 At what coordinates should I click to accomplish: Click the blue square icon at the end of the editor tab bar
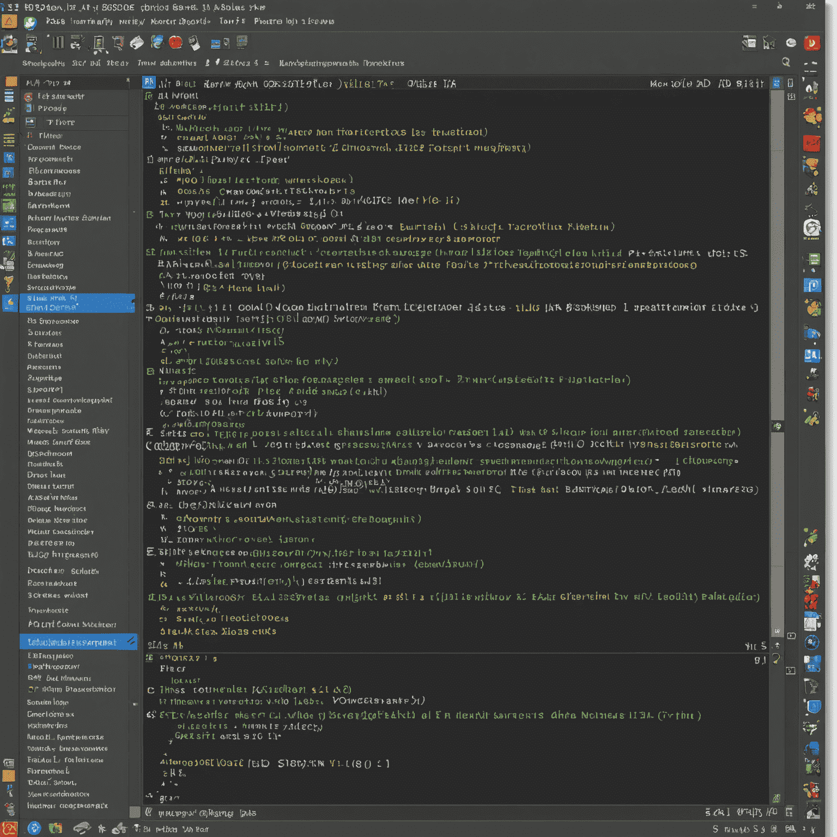pos(777,83)
